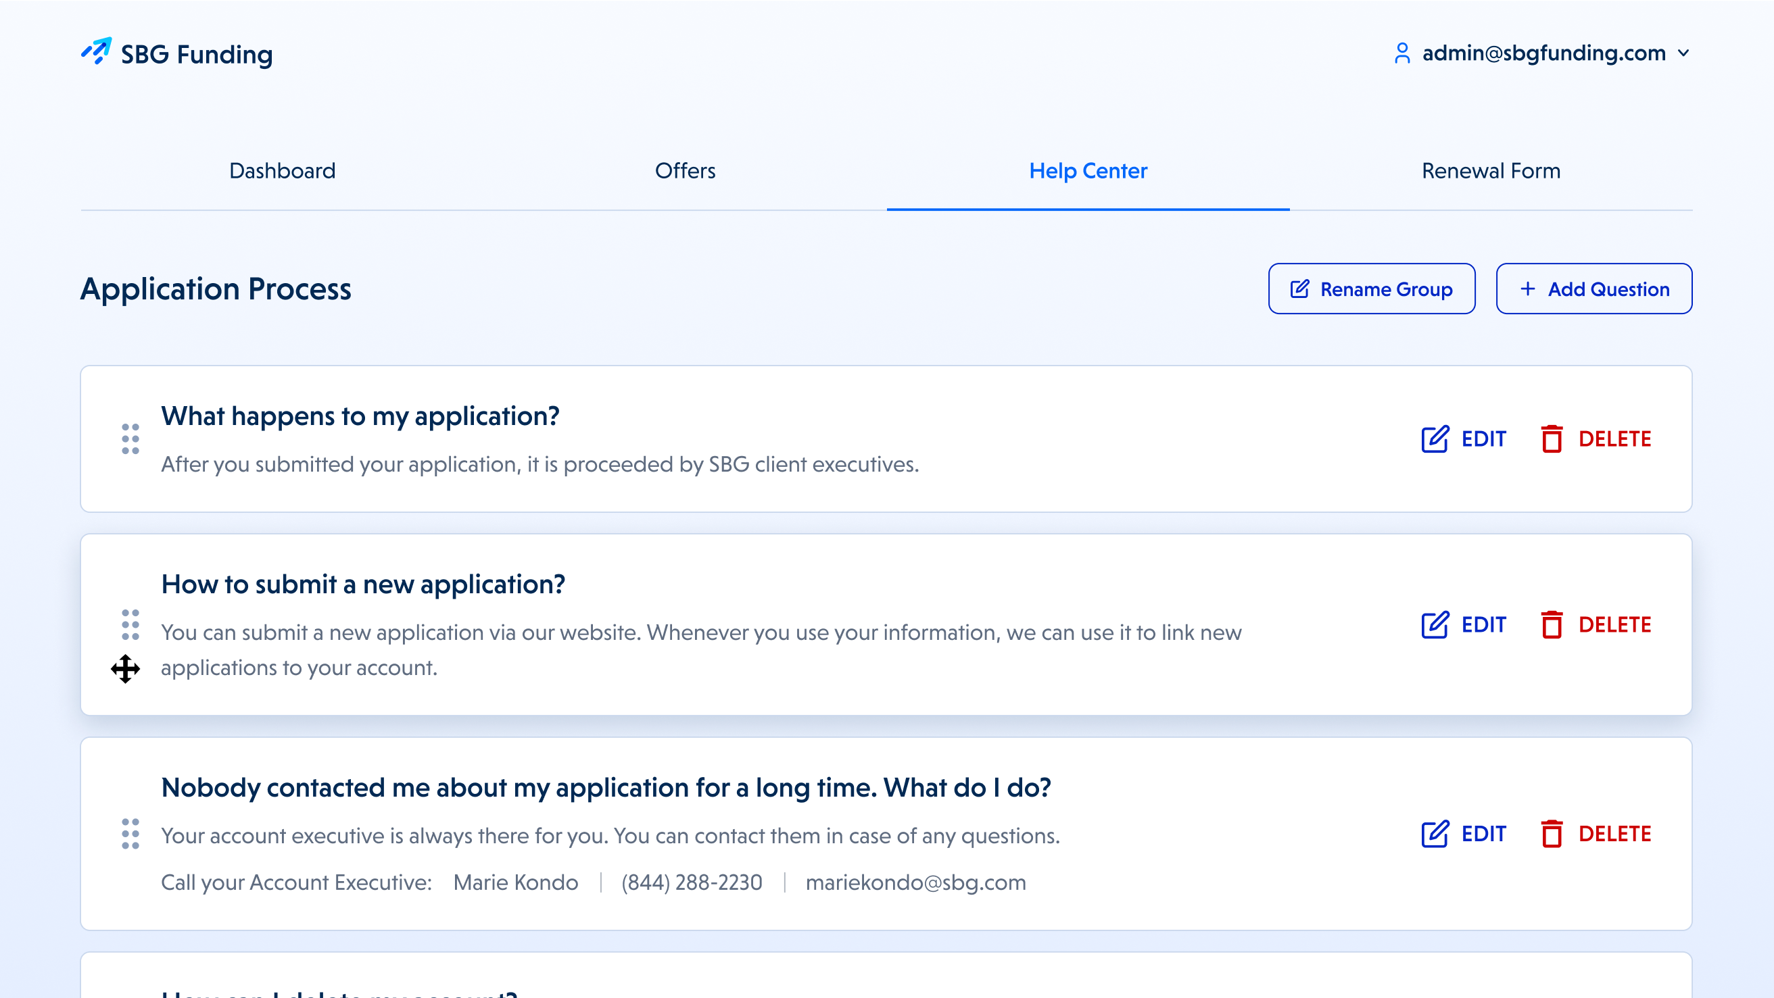Grab drag handle of 'What happens to my application?'
1774x998 pixels.
(130, 439)
